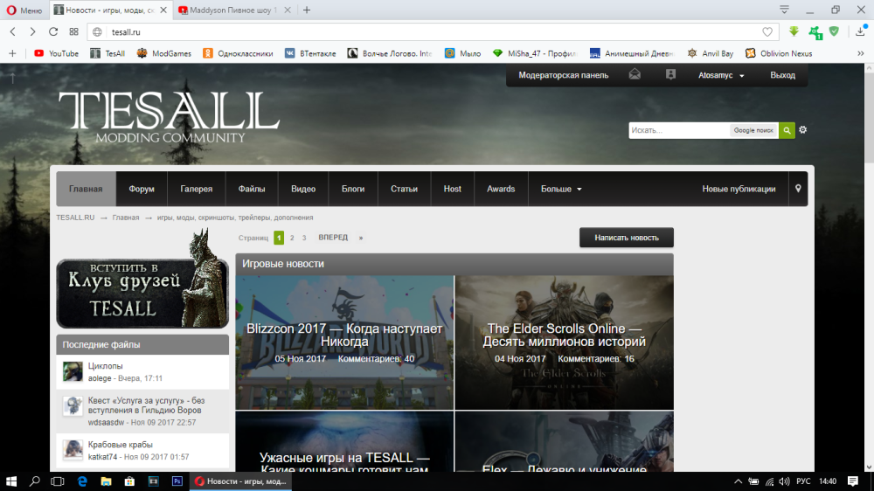Open the YouTube bookmark
Image resolution: width=874 pixels, height=491 pixels.
tap(56, 53)
